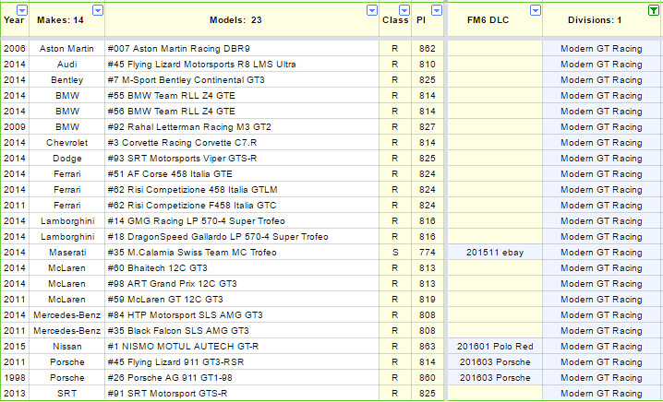The image size is (663, 402).
Task: Click #3 Corvette Racing Corvette C7.R cell
Action: [242, 142]
